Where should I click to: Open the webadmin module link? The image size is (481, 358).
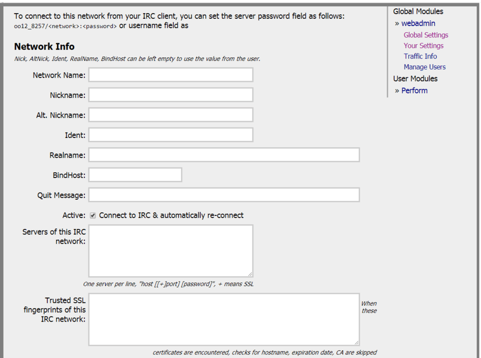click(418, 23)
